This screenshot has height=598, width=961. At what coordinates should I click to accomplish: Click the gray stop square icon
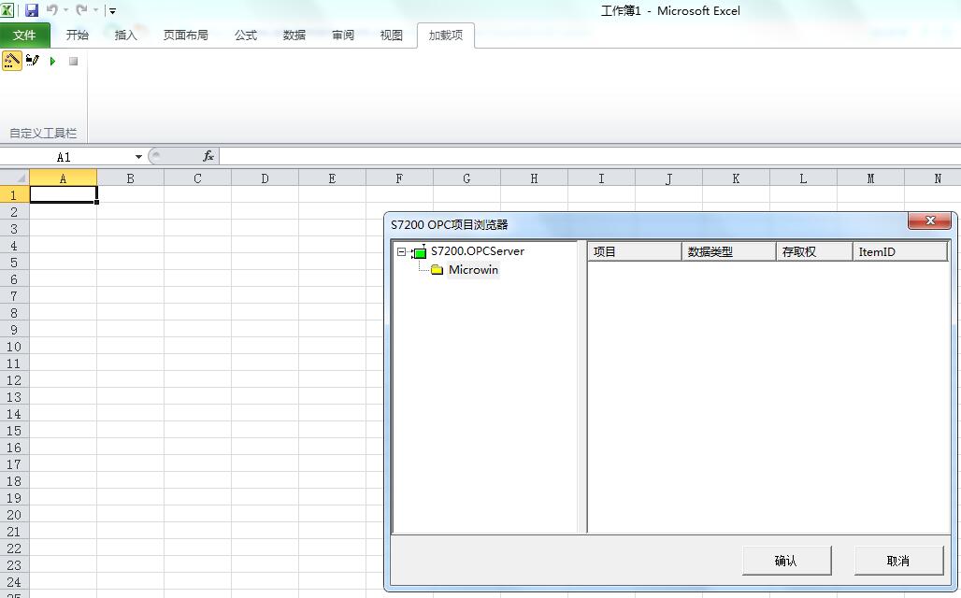(x=73, y=62)
